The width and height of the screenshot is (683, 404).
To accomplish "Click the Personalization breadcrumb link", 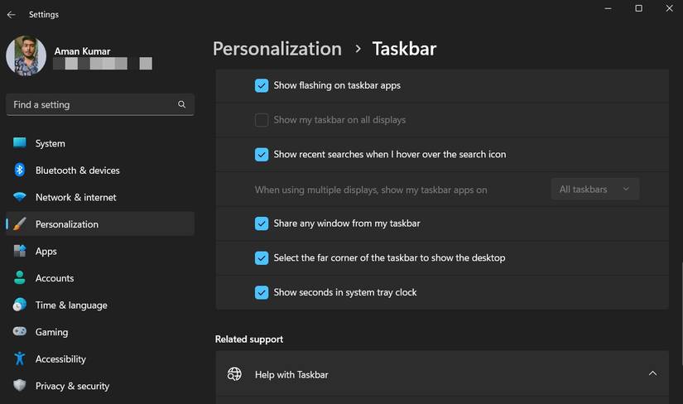I will [x=277, y=49].
